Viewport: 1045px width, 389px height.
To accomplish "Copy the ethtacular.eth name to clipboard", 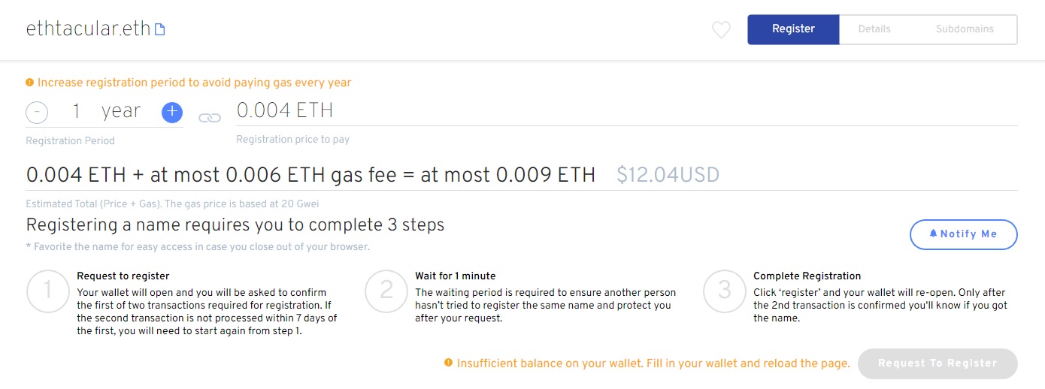I will (x=160, y=30).
